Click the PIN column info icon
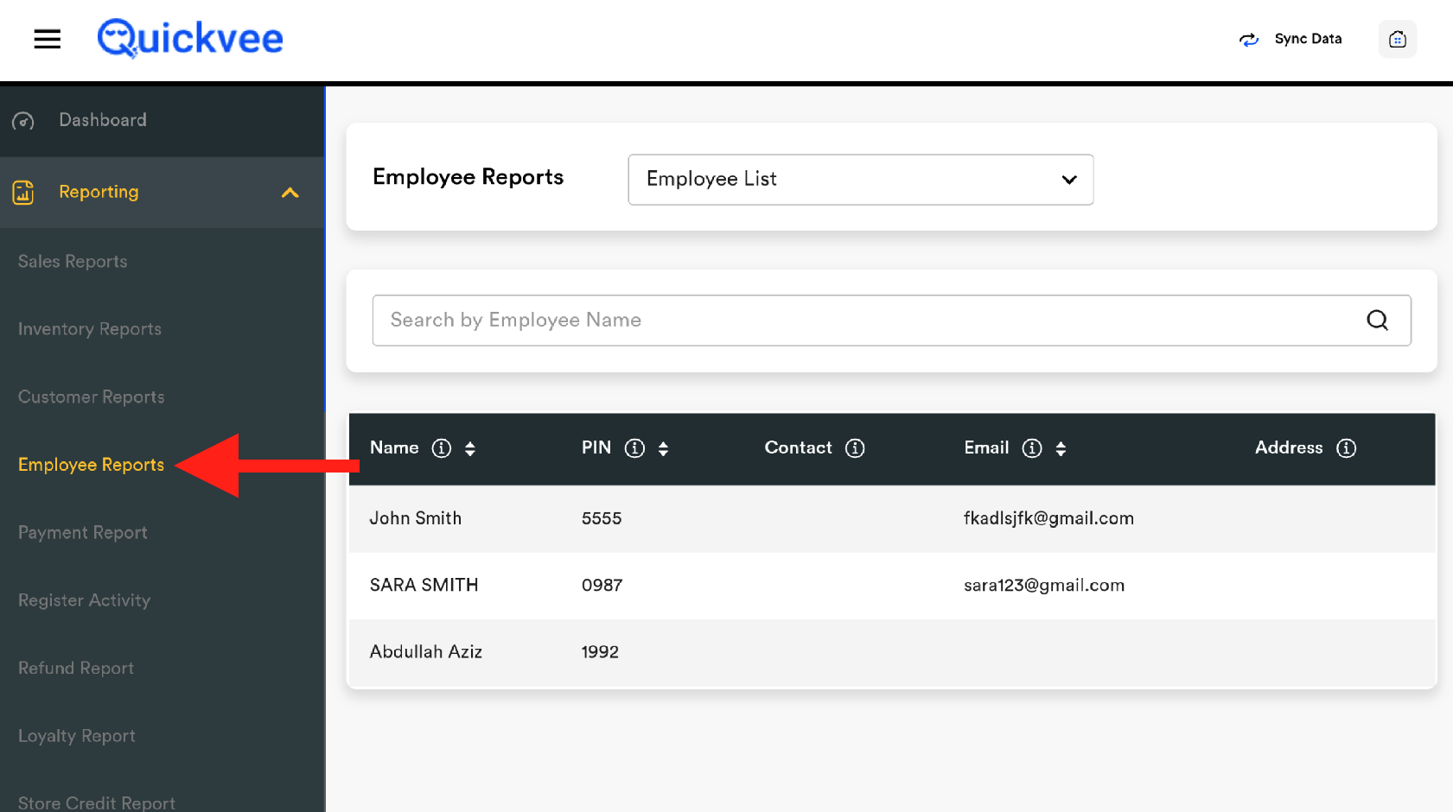 pos(634,448)
